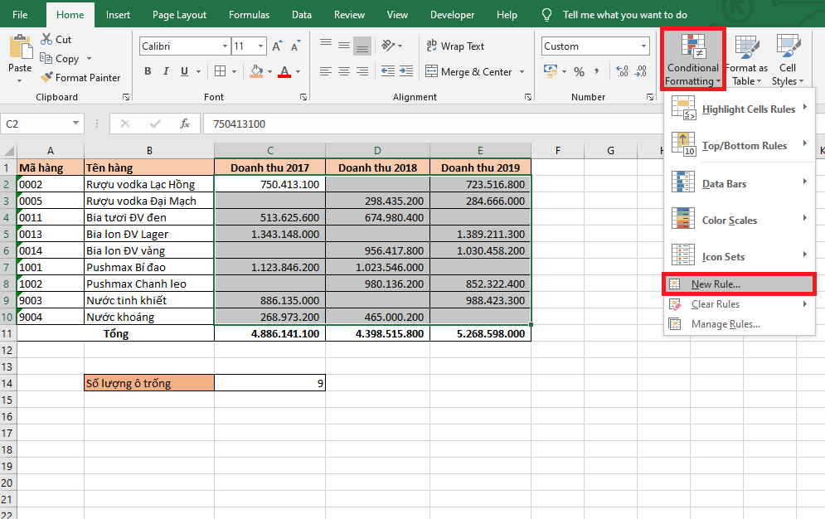This screenshot has width=825, height=519.
Task: Click the Insert Function fx icon
Action: (x=185, y=124)
